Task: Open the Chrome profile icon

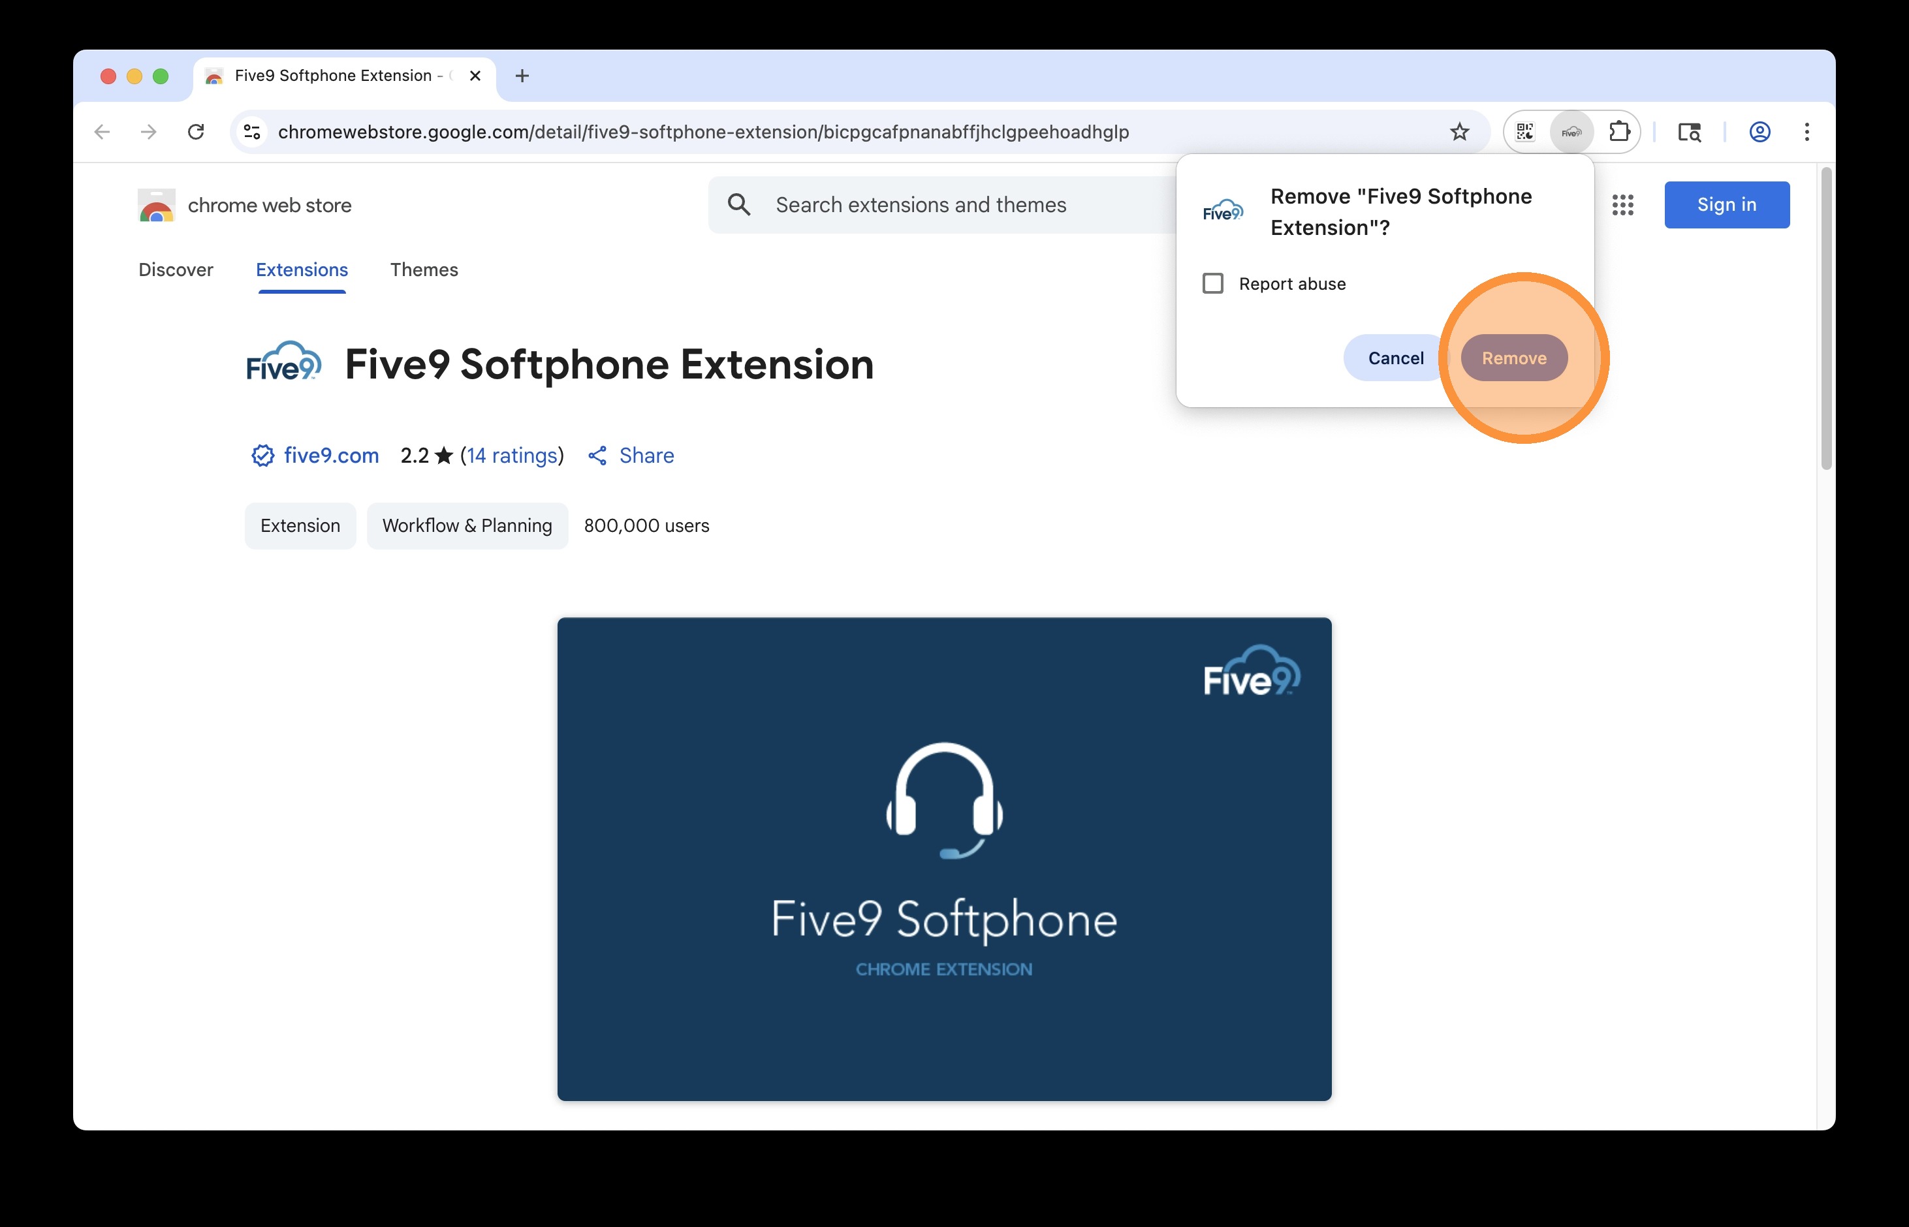Action: tap(1760, 131)
